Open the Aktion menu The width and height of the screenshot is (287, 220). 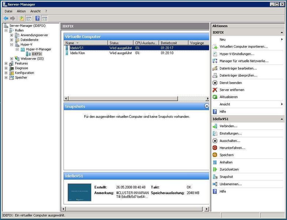click(x=21, y=11)
